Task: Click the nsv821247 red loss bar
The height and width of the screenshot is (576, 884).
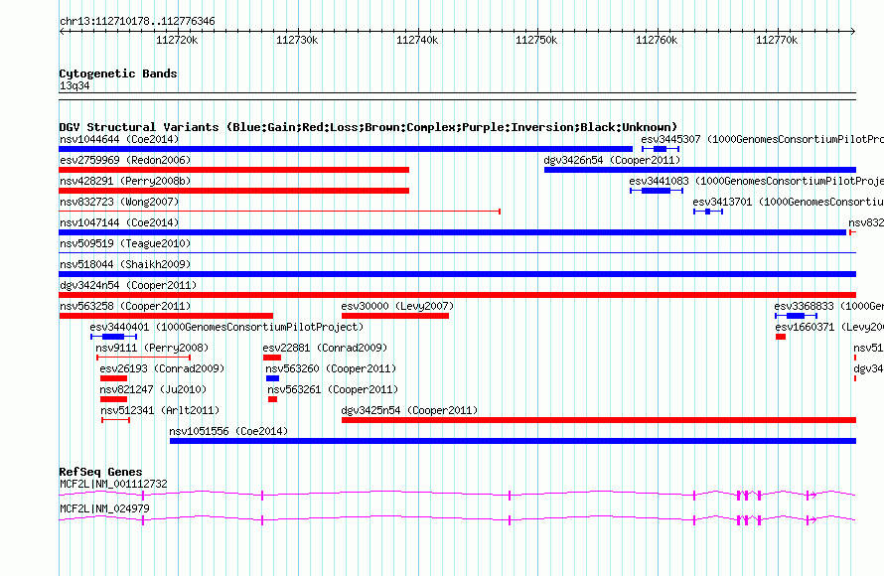Action: [113, 399]
